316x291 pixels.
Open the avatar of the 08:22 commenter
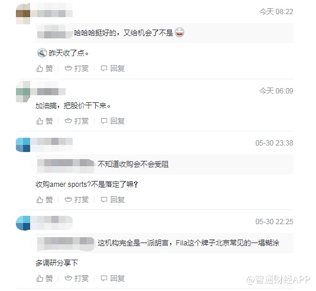pyautogui.click(x=23, y=14)
